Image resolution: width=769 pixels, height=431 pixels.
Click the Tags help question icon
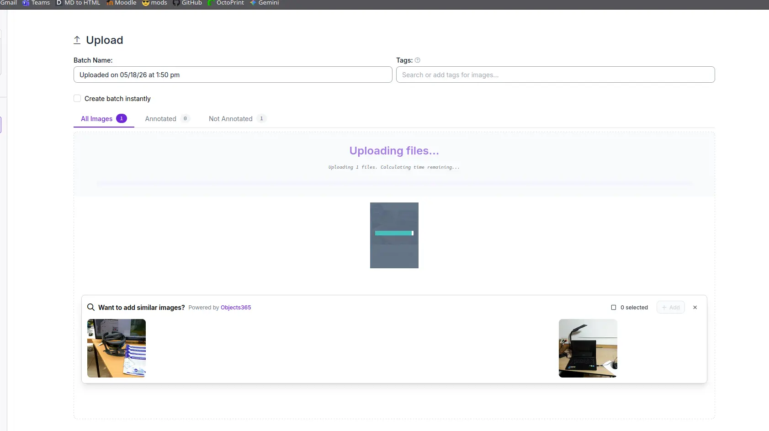(418, 60)
